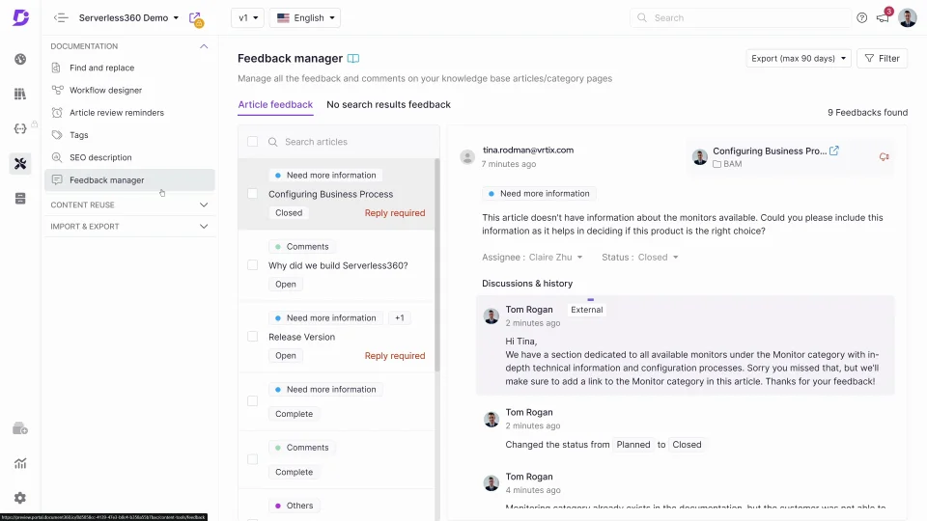Collapse sidebar using the hamburger arrow icon

click(x=61, y=17)
